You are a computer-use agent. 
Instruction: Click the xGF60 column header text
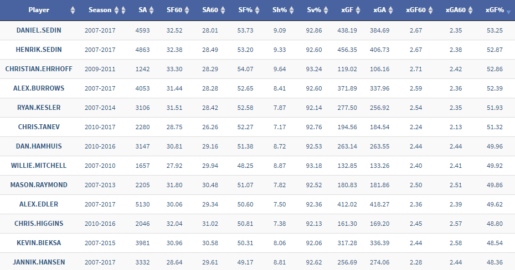tap(416, 10)
